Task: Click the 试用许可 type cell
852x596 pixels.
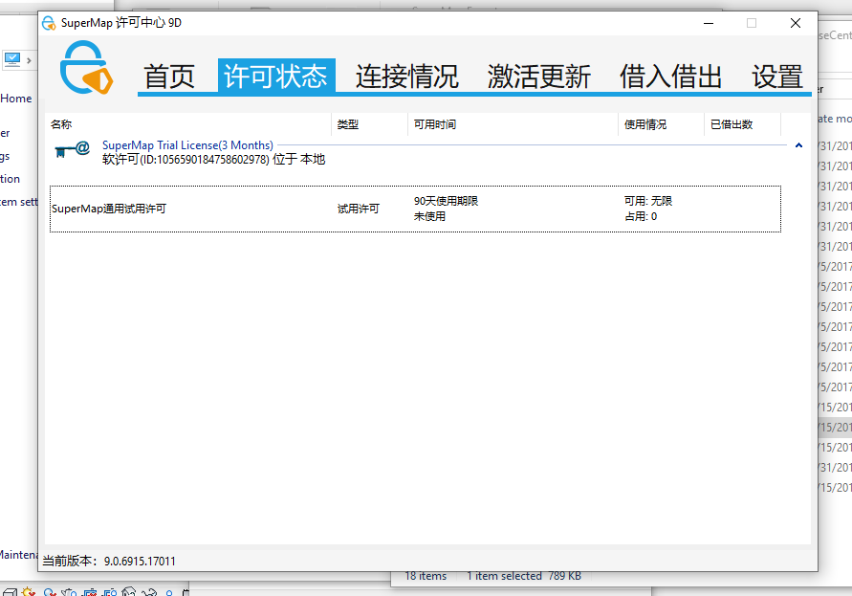Action: 359,209
